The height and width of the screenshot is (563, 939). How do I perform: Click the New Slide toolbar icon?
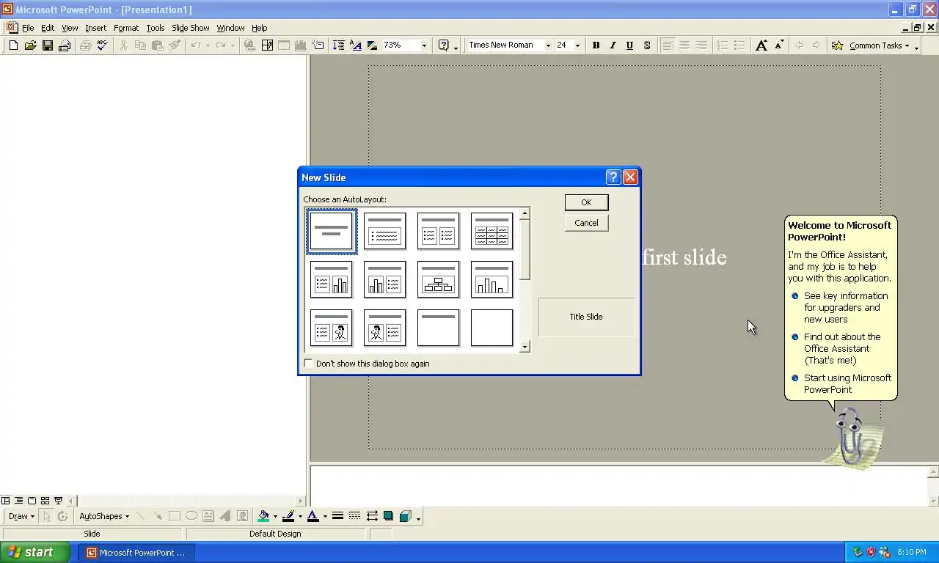coord(318,45)
